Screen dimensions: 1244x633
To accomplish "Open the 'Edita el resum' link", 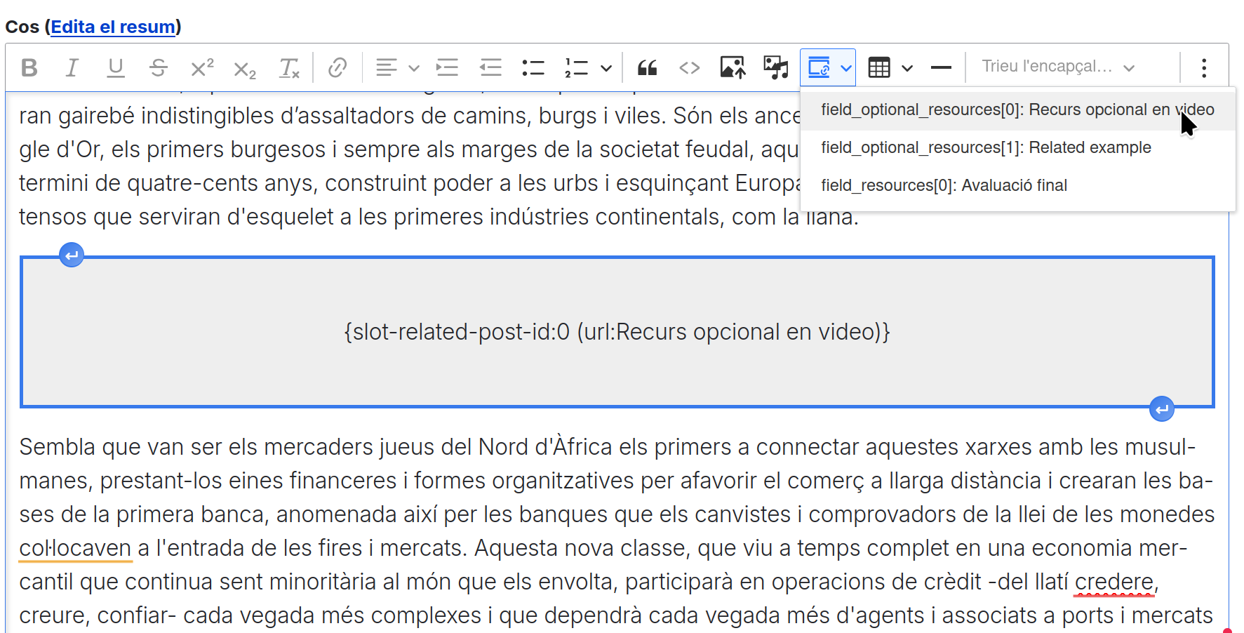I will pos(113,27).
